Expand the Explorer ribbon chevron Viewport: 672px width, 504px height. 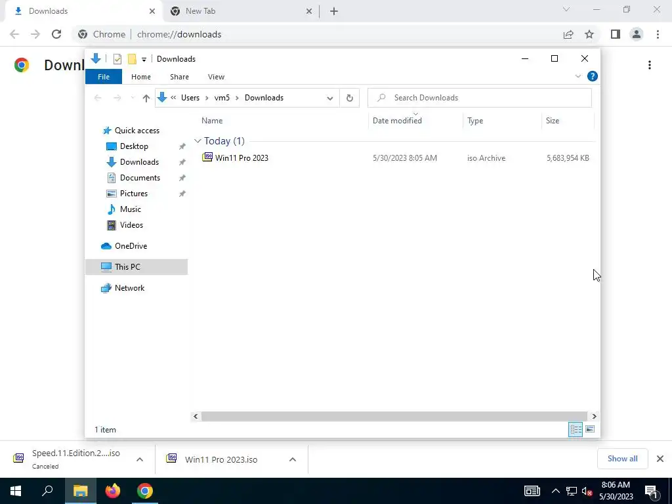(577, 76)
